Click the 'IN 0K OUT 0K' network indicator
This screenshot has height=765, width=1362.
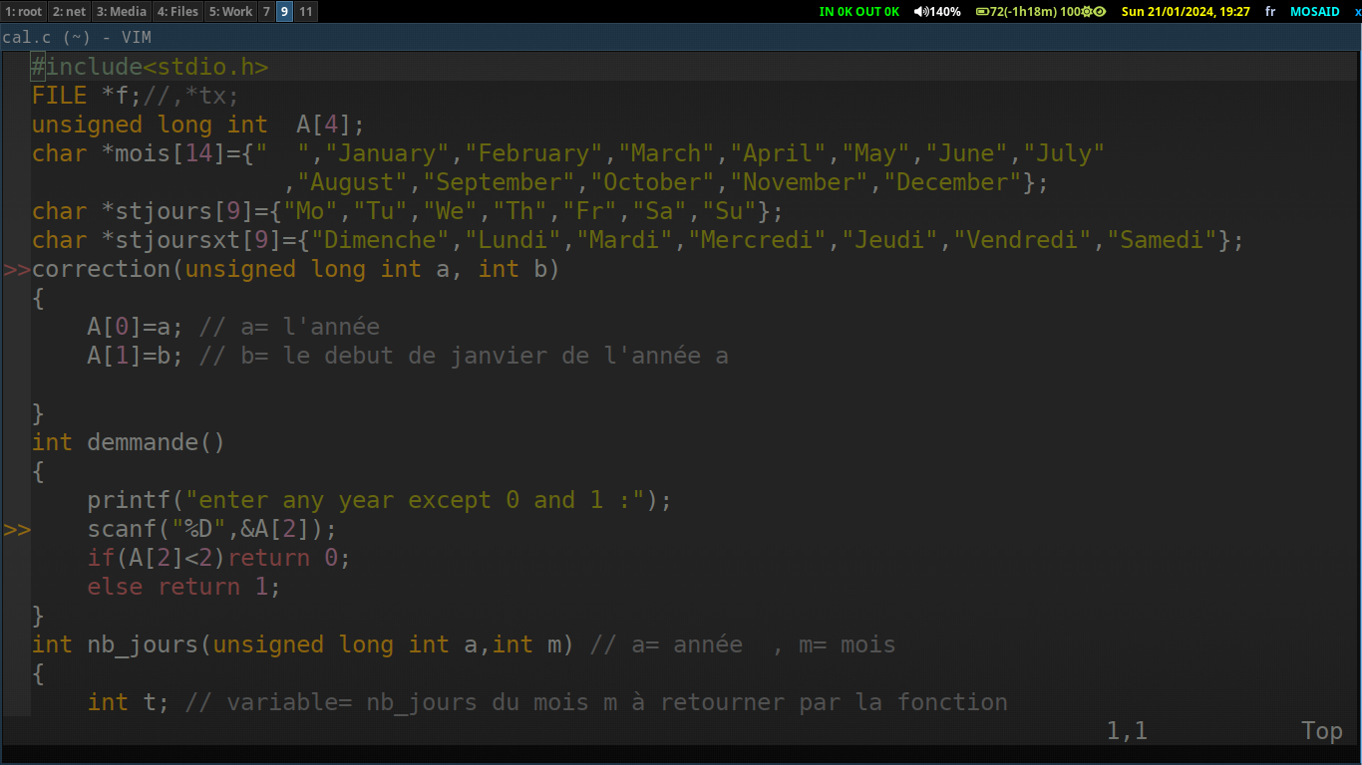(858, 12)
